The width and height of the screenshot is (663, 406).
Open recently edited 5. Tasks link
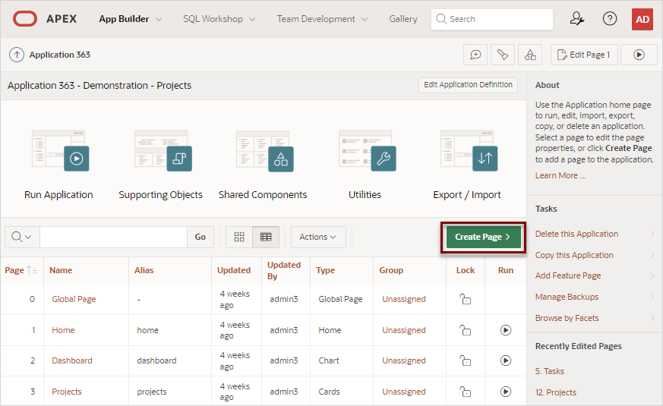coord(550,371)
